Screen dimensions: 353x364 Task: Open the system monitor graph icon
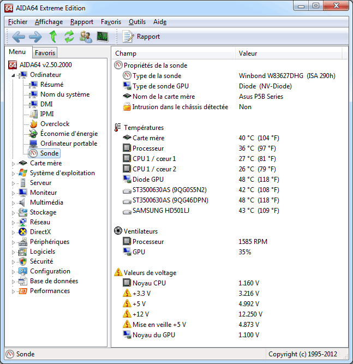click(x=103, y=37)
